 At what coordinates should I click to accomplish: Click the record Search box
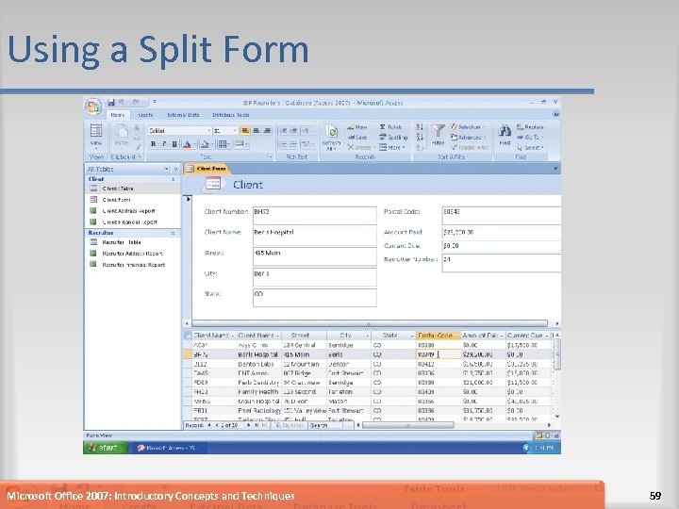(325, 425)
